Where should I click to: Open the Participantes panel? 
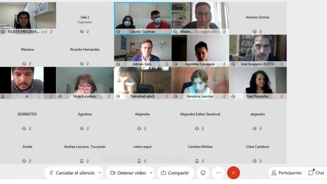(x=286, y=173)
